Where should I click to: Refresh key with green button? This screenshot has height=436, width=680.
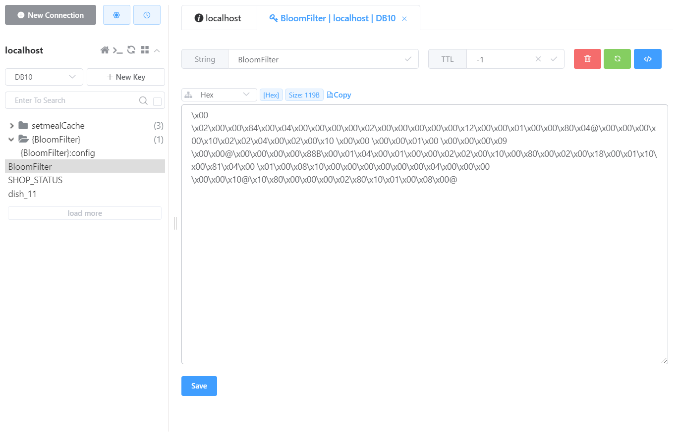tap(618, 59)
